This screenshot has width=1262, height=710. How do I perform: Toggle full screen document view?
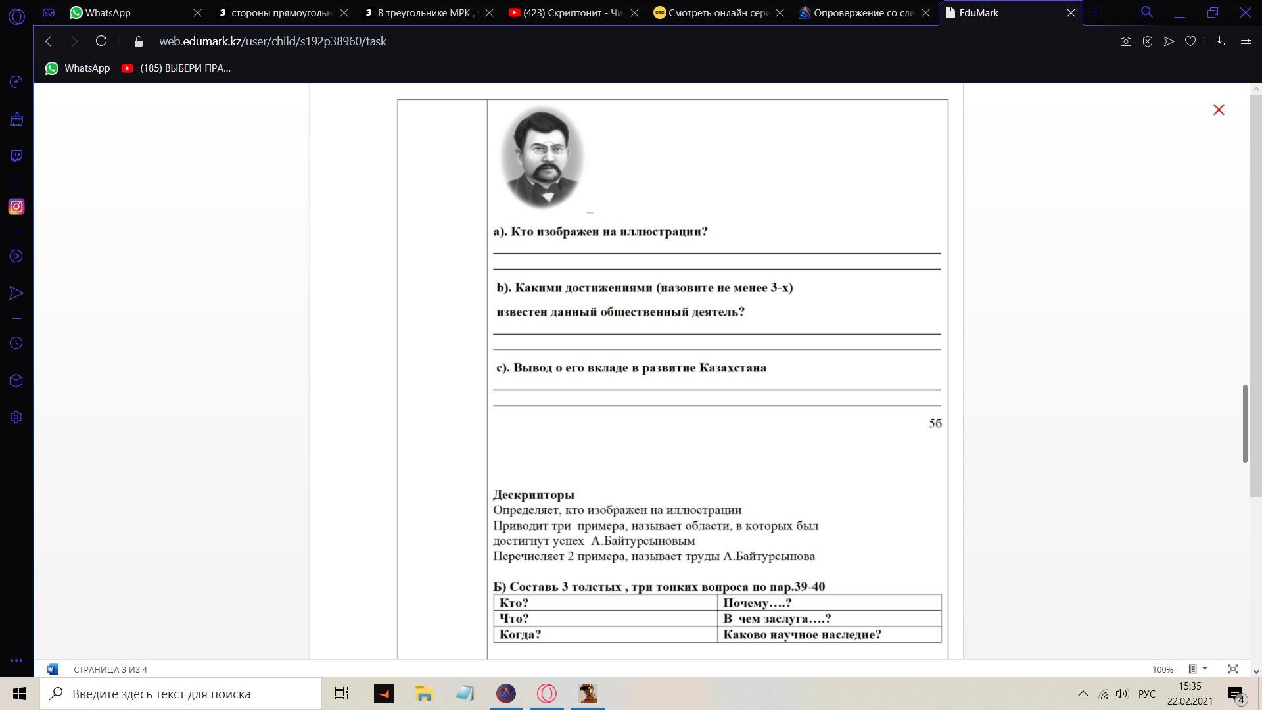click(x=1233, y=669)
